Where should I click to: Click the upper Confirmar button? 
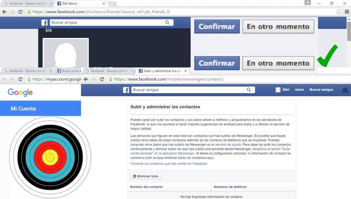(x=217, y=26)
